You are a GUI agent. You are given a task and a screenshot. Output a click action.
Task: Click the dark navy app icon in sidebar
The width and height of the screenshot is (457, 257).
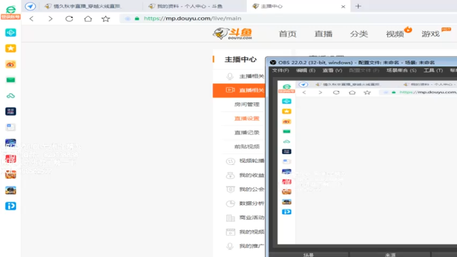10,111
